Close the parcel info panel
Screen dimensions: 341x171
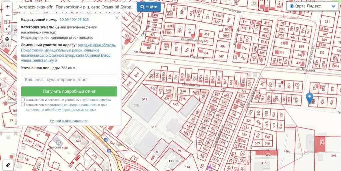[117, 18]
